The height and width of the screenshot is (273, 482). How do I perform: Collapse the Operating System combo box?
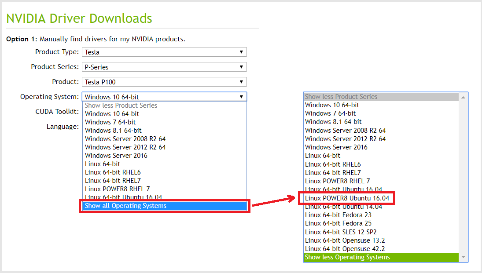pos(164,97)
